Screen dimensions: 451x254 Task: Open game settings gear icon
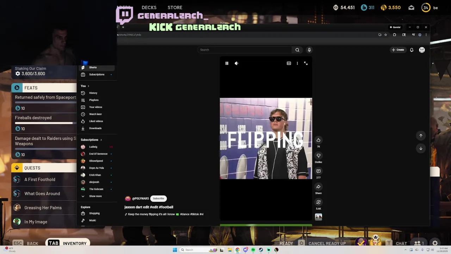435,243
